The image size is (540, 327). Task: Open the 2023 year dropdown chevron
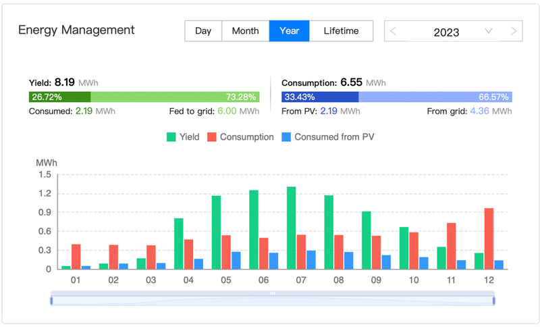489,31
